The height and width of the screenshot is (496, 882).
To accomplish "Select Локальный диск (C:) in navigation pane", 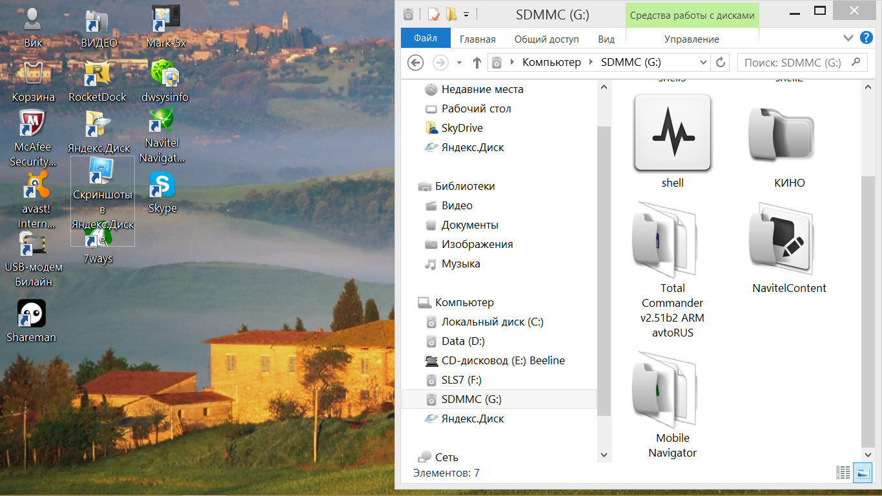I will (x=487, y=322).
